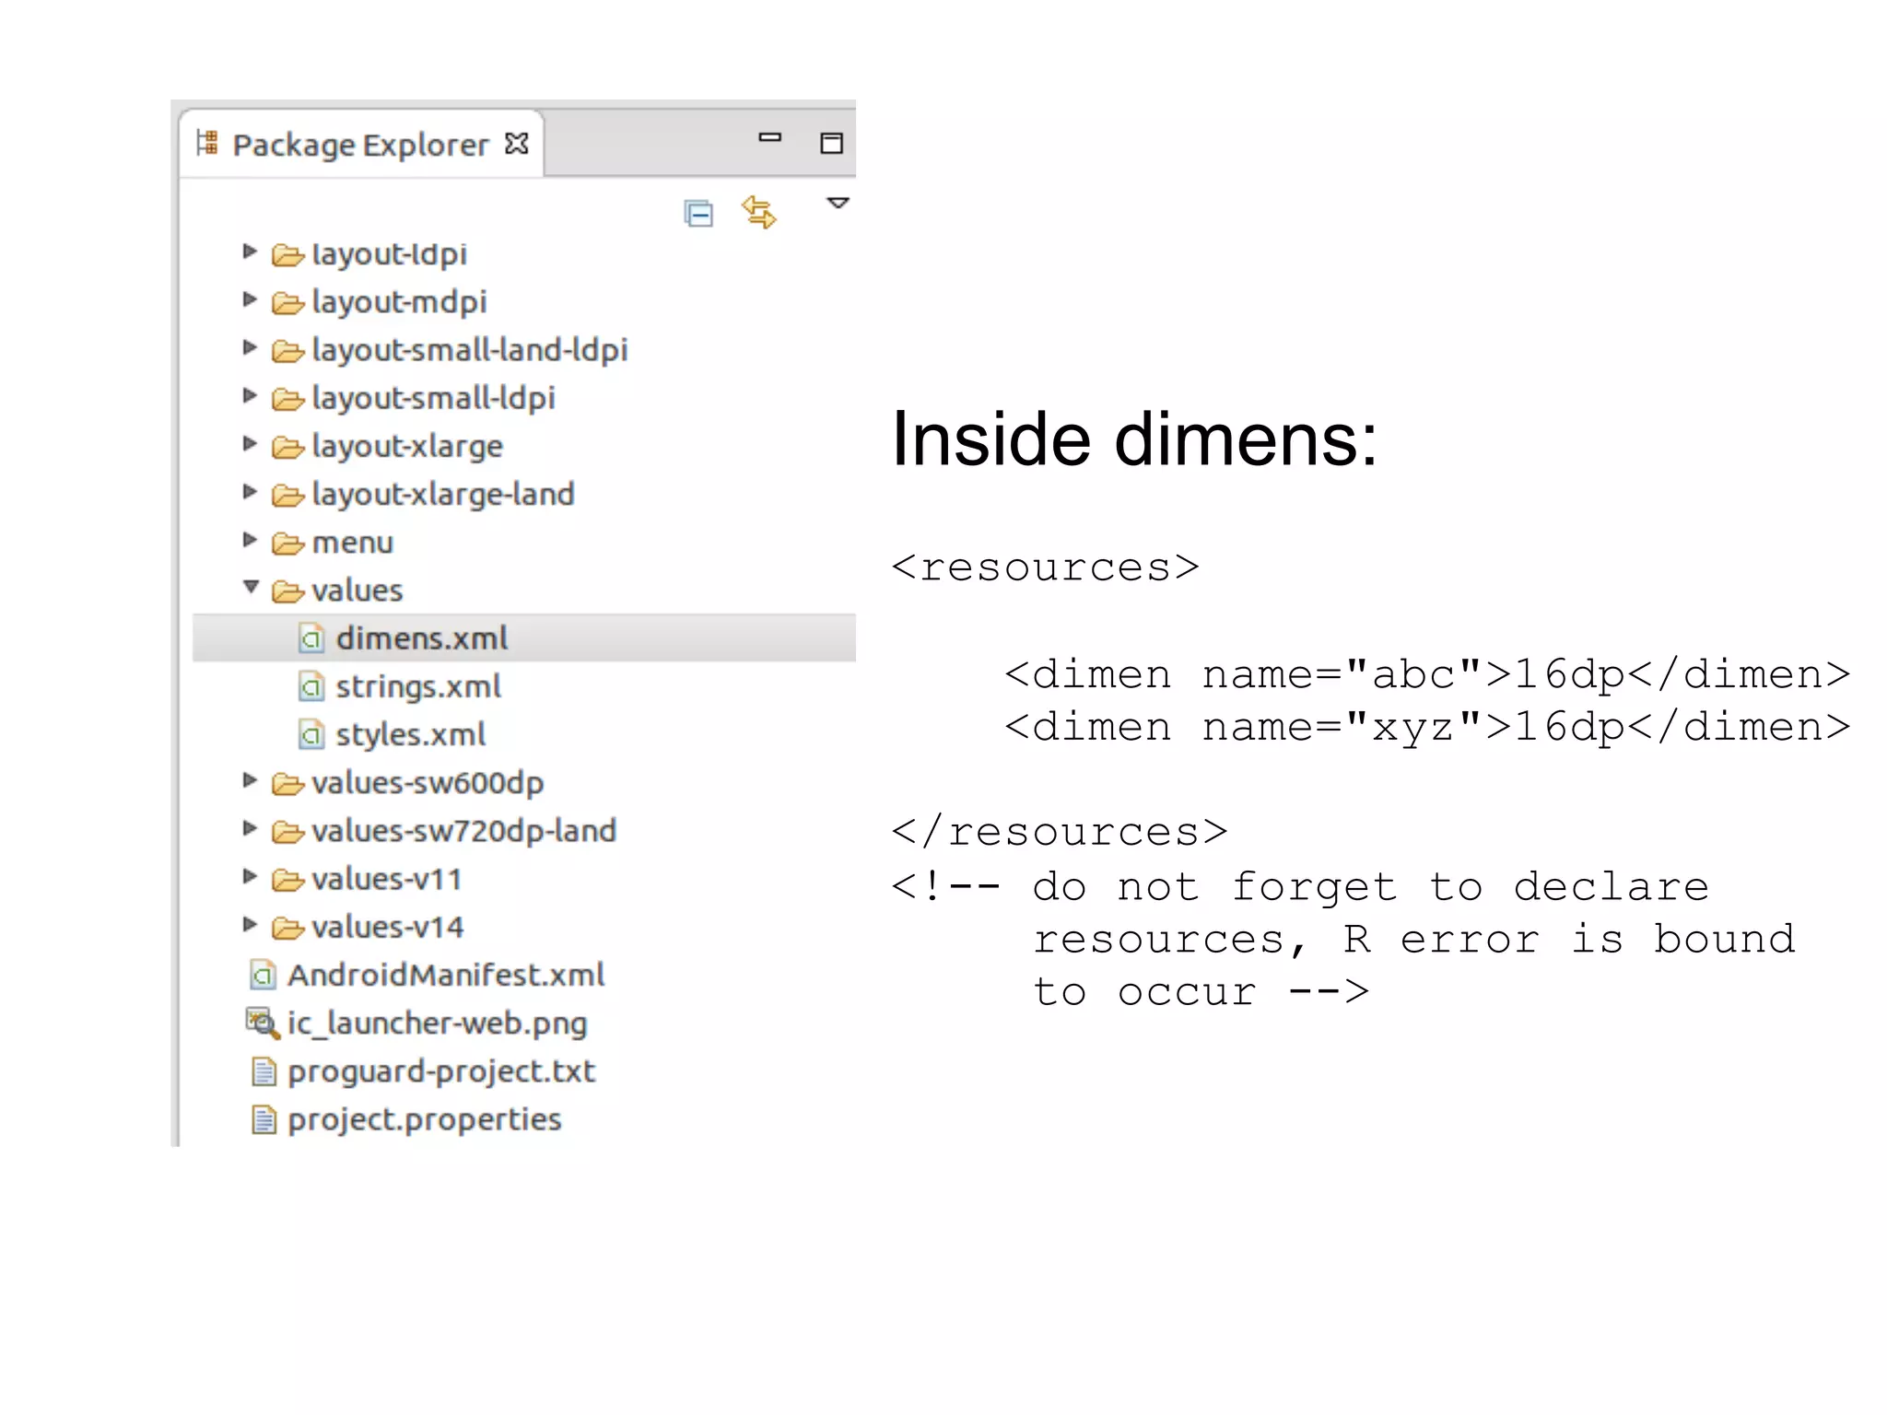Select the values folder label
Viewport: 1887px width, 1415px height.
(x=357, y=591)
